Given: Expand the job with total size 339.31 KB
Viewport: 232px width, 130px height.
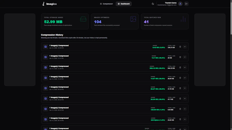Looking at the screenshot, I should click(x=185, y=47).
